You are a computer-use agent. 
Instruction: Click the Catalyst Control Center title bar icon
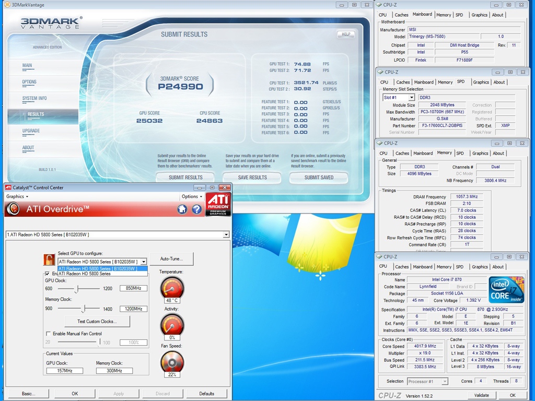pyautogui.click(x=8, y=187)
